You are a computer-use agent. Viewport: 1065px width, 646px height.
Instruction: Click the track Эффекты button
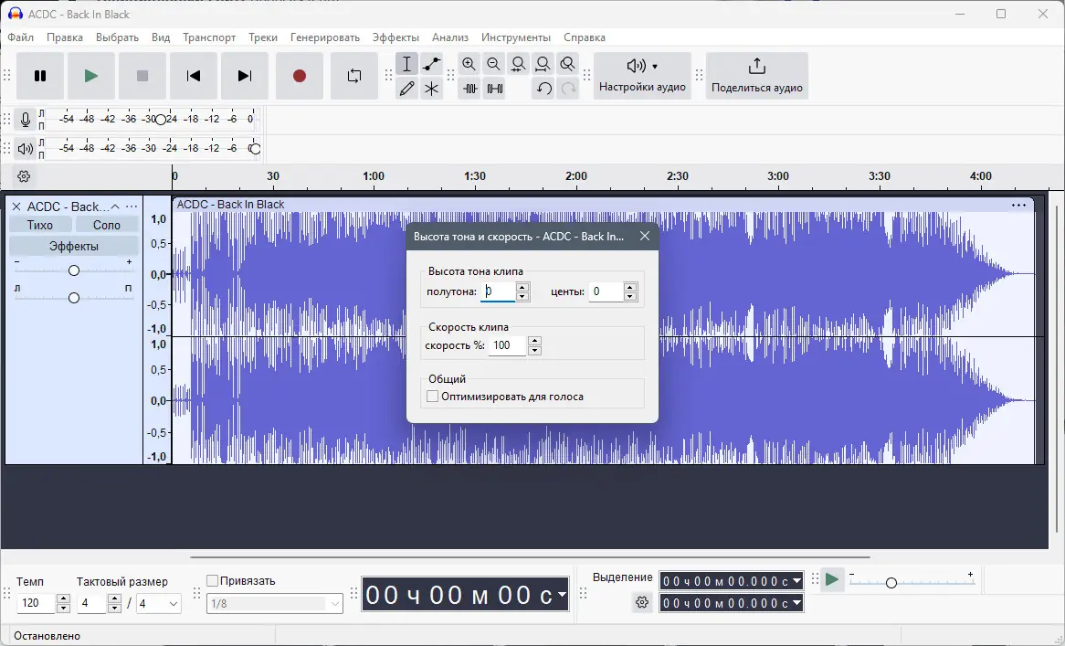[x=74, y=246]
